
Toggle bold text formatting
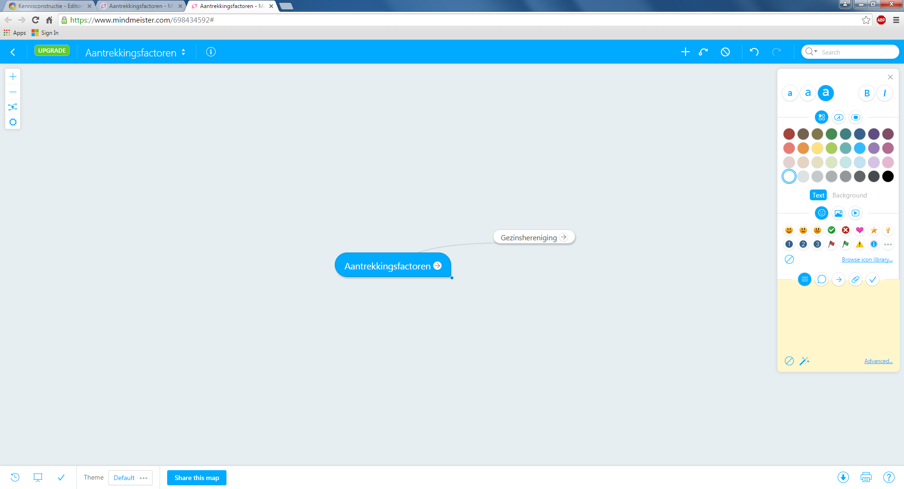pos(866,93)
